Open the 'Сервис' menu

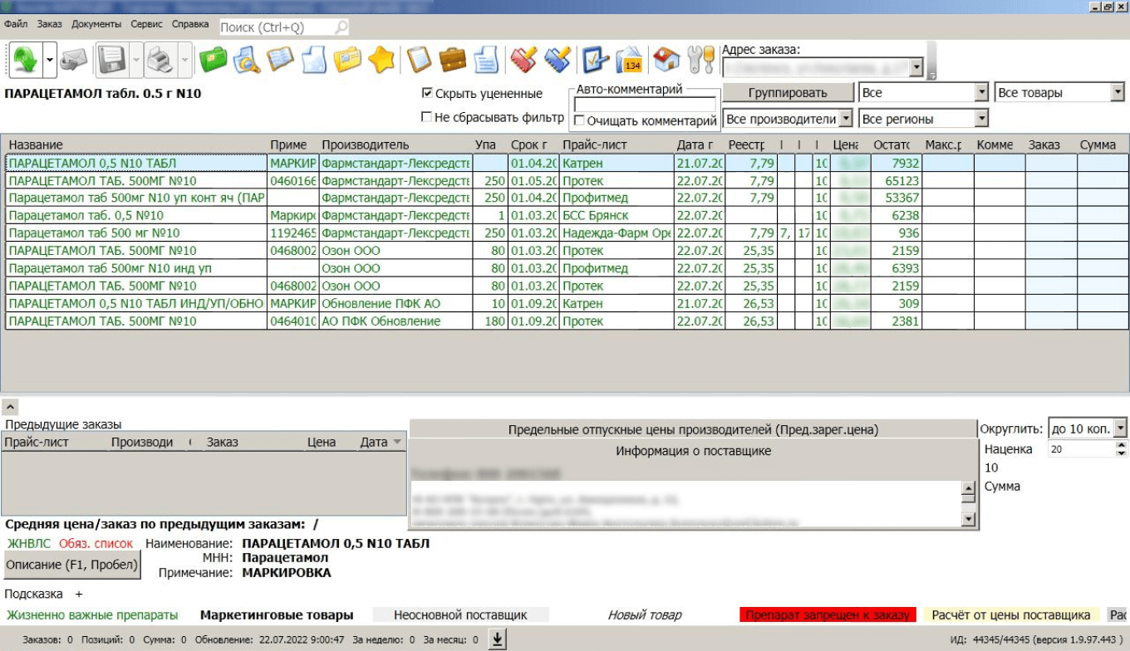tap(146, 24)
